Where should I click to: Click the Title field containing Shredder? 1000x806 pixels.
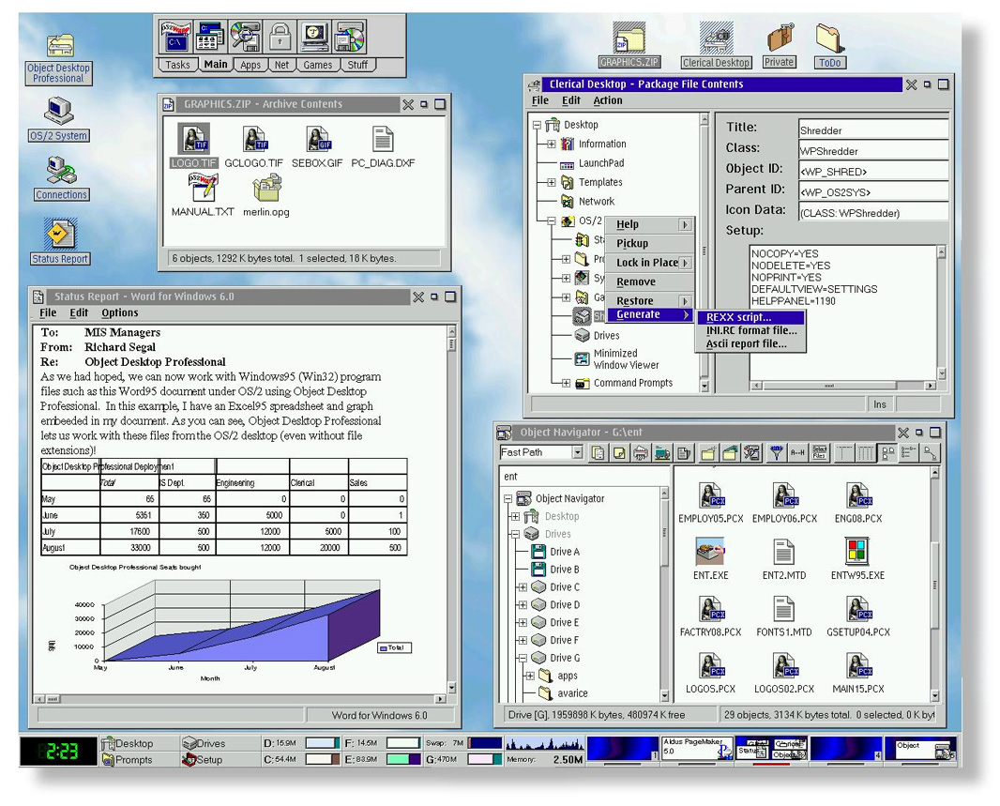point(871,130)
